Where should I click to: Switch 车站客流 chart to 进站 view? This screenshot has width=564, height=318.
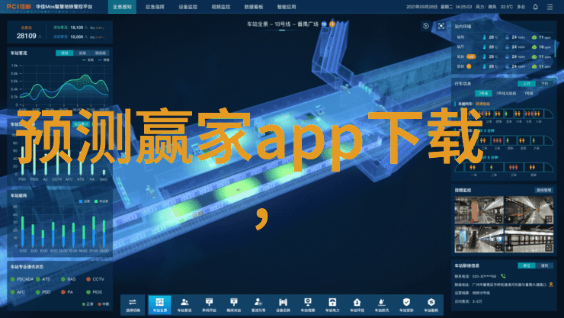pos(64,53)
